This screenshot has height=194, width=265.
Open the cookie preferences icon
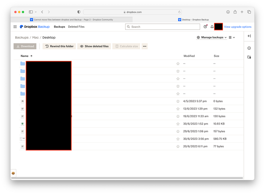click(13, 173)
